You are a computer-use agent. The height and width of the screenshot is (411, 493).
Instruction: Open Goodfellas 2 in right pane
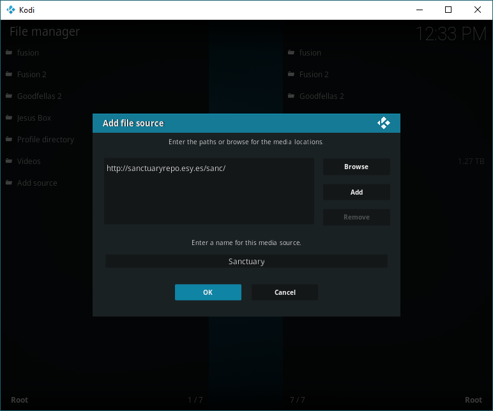[x=321, y=96]
